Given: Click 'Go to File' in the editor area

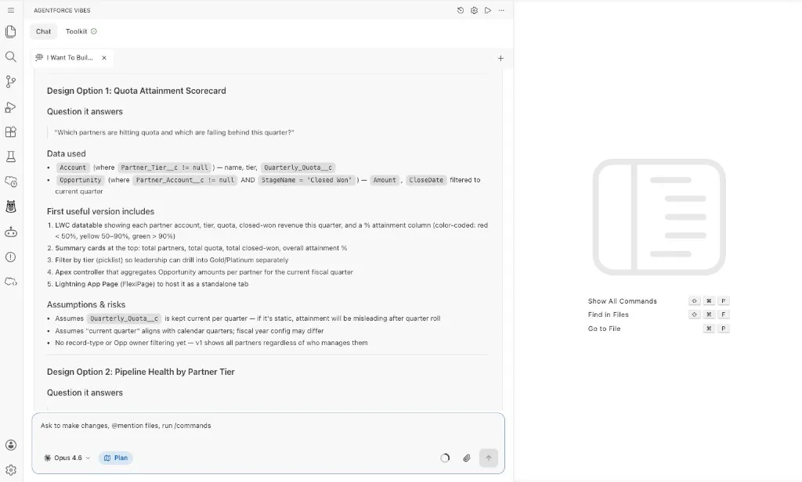Looking at the screenshot, I should pyautogui.click(x=604, y=329).
